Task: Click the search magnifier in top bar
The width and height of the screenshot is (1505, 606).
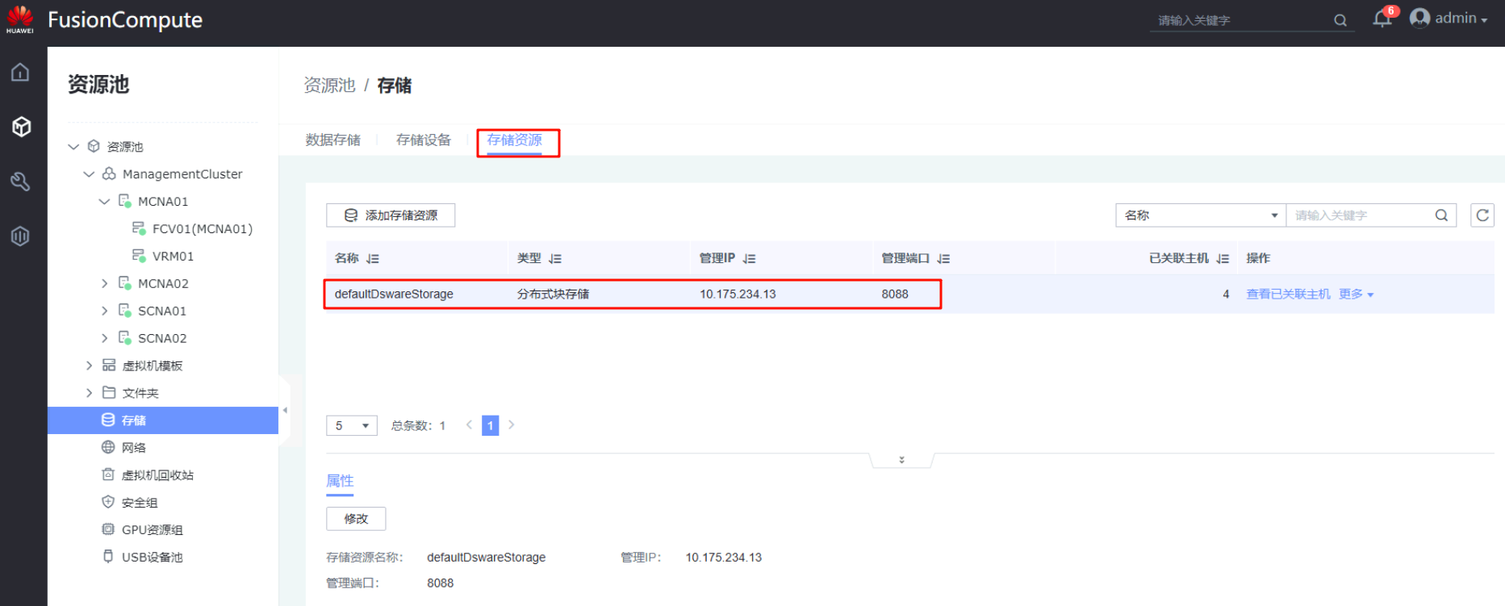Action: click(1340, 20)
